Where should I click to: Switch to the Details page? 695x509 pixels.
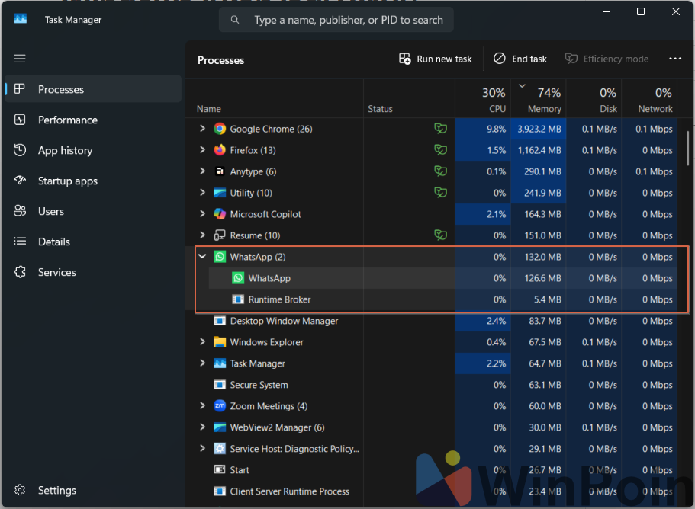click(93, 242)
